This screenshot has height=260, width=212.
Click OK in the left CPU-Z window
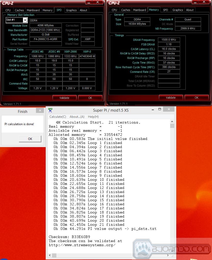[x=90, y=98]
